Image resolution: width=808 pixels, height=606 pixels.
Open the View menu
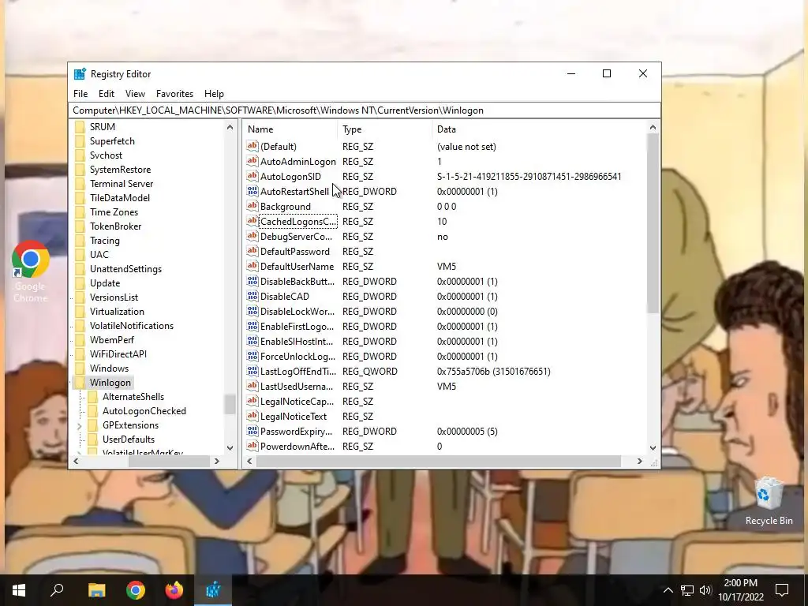135,94
